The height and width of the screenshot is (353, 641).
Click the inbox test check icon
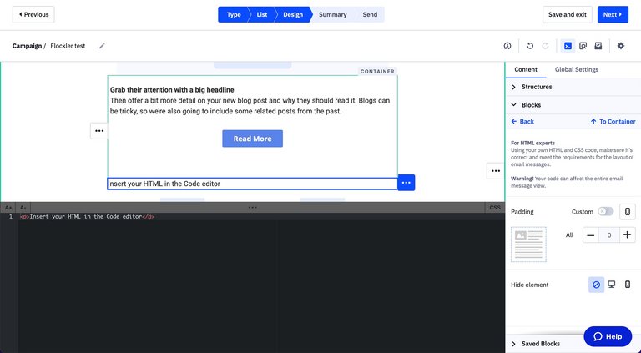tap(598, 46)
